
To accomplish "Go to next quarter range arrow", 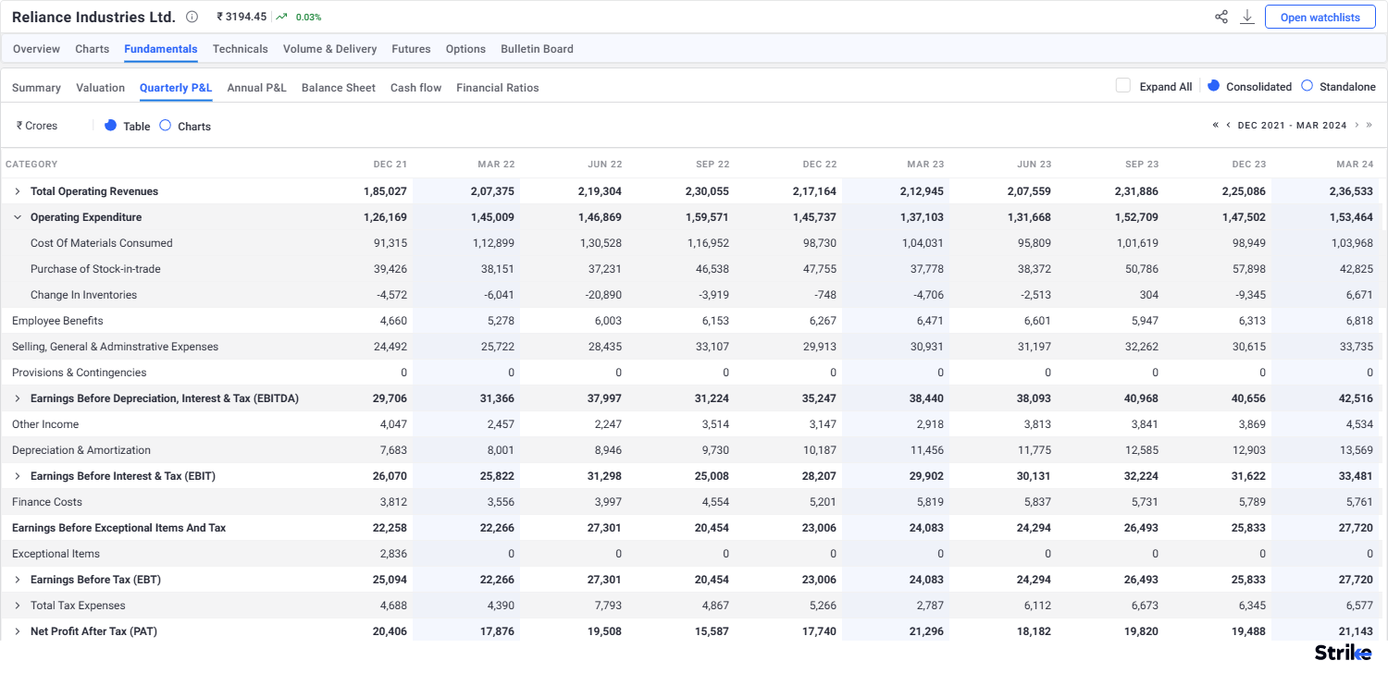I will tap(1357, 125).
